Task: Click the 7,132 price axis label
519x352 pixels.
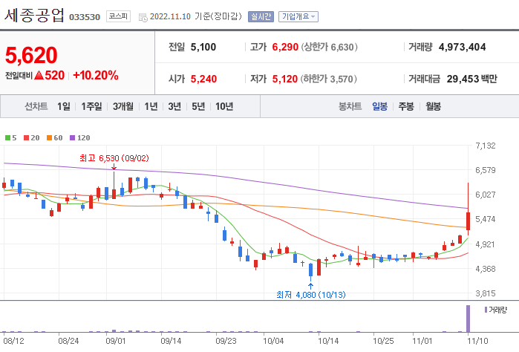Action: tap(486, 146)
